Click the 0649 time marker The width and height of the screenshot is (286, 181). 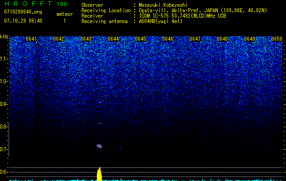(x=250, y=39)
